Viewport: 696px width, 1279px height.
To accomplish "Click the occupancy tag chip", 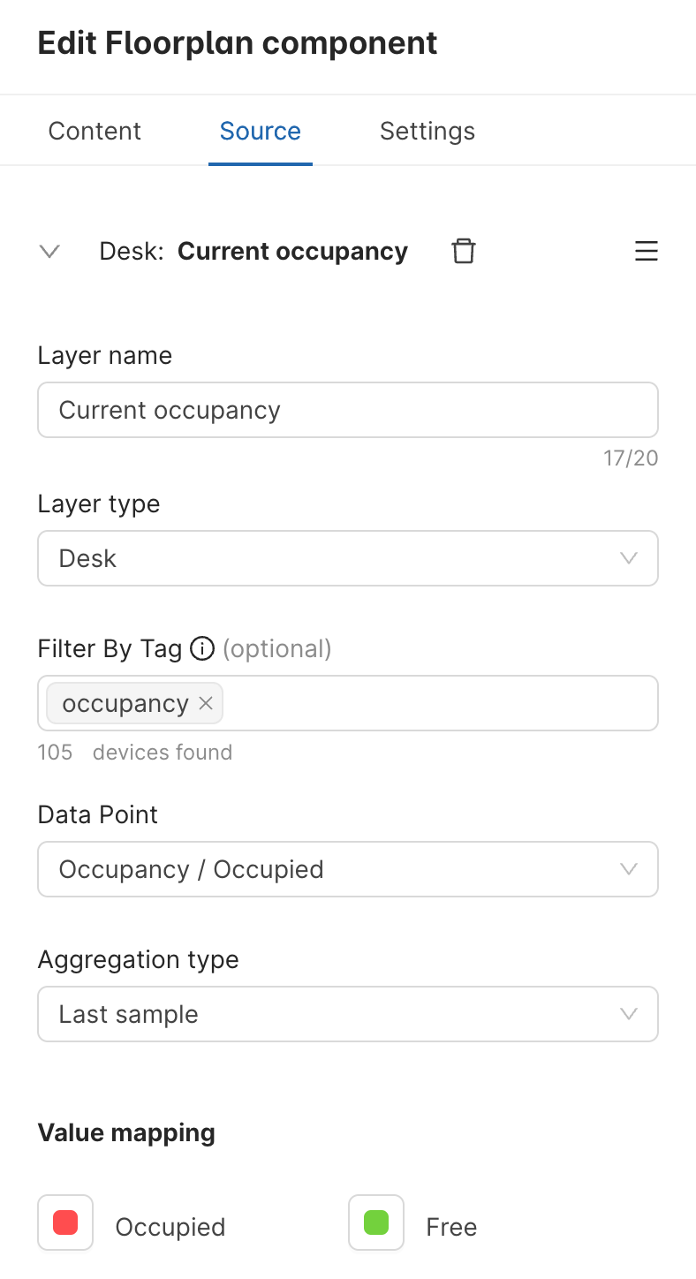I will pyautogui.click(x=125, y=703).
